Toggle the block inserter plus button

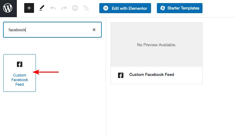(29, 8)
